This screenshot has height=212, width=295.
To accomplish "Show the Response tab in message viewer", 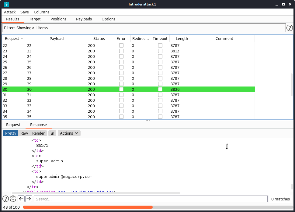I will coord(38,125).
